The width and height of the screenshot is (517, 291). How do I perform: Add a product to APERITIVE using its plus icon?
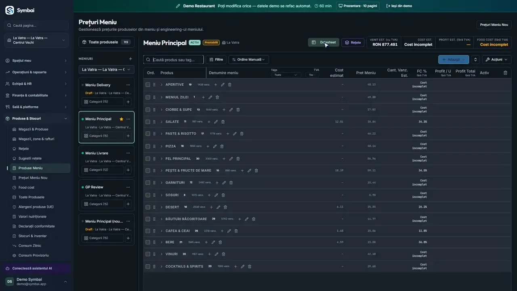click(216, 85)
